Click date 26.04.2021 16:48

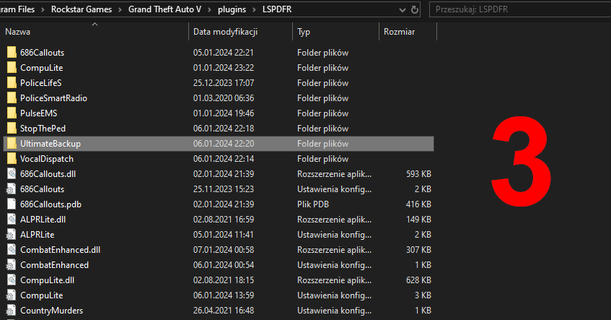click(224, 311)
